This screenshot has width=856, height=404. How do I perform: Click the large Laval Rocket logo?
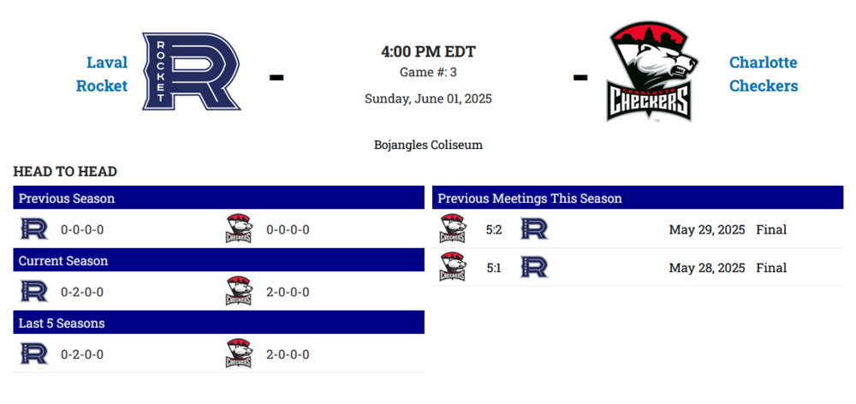click(x=191, y=73)
